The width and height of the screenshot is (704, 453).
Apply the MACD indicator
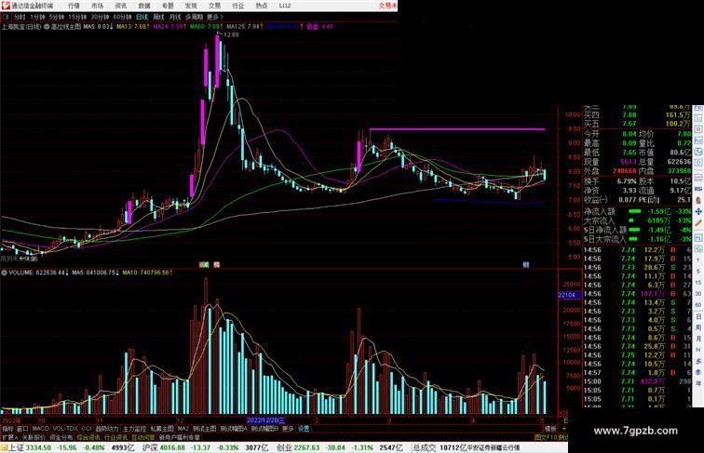pos(40,429)
